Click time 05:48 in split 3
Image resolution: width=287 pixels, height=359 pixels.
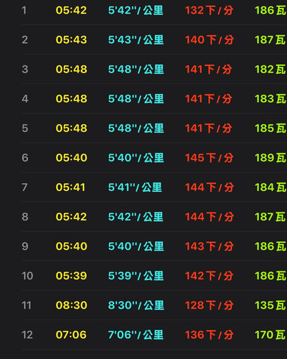click(72, 69)
